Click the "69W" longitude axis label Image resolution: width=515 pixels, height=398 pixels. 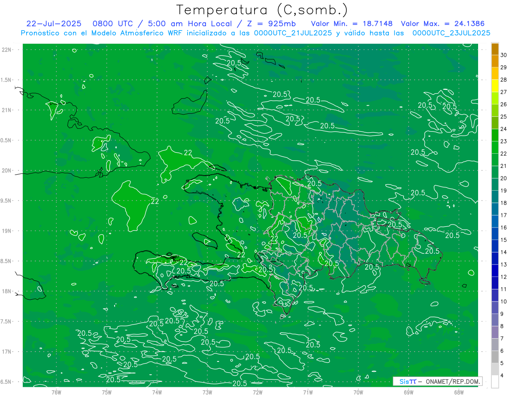[x=409, y=392]
